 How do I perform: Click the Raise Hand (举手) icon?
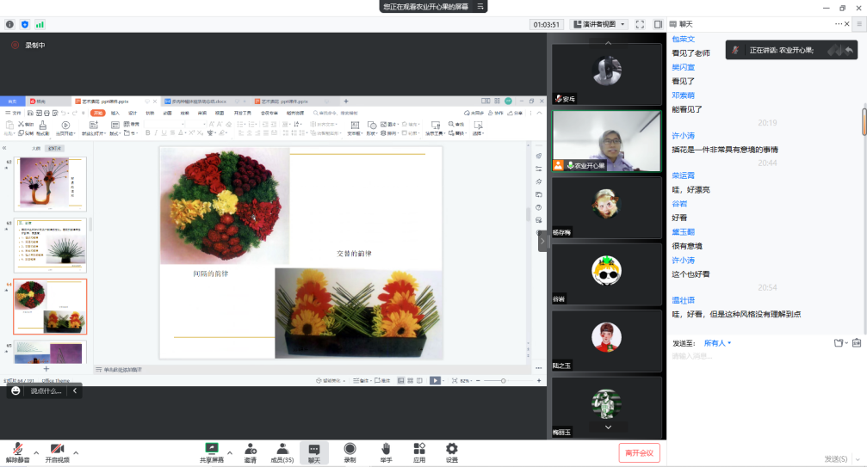pyautogui.click(x=386, y=452)
